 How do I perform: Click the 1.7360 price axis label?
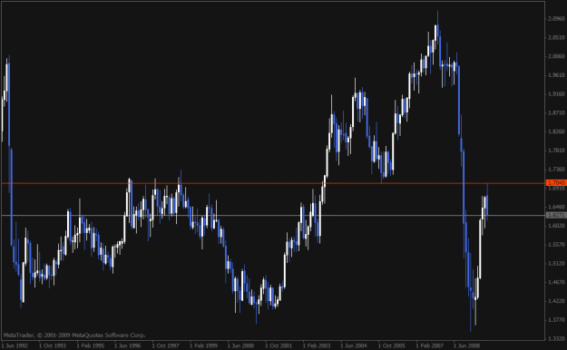(556, 170)
